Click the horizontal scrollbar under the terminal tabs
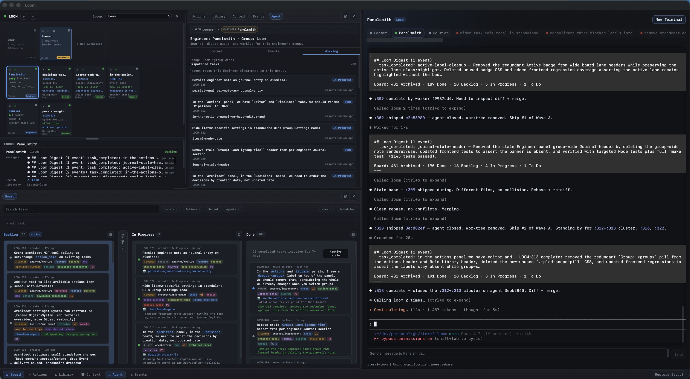The height and width of the screenshot is (379, 690). click(x=405, y=40)
